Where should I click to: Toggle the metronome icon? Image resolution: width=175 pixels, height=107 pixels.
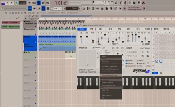click(30, 3)
